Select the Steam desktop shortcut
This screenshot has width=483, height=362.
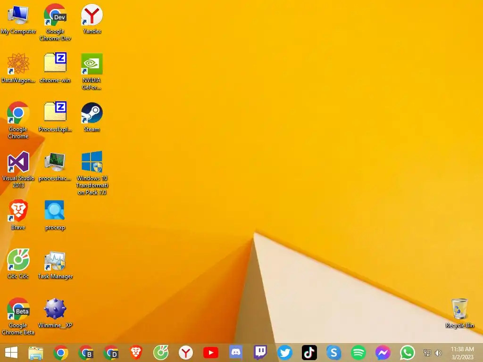(92, 117)
